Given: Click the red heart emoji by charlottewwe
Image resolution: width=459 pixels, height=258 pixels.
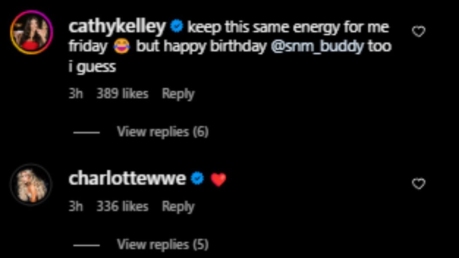Looking at the screenshot, I should coord(218,177).
